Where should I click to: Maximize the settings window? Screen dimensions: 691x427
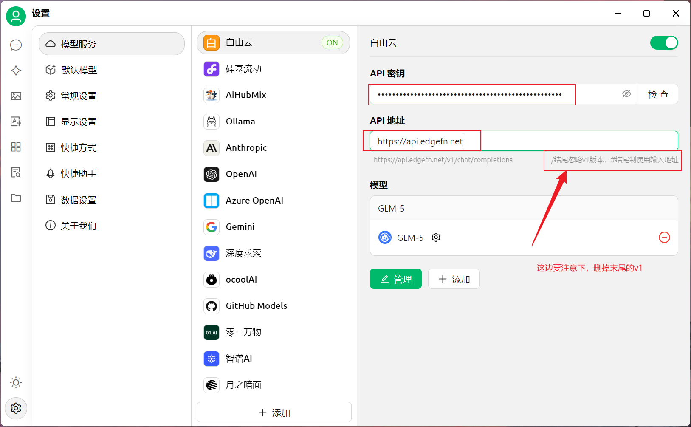coord(646,13)
